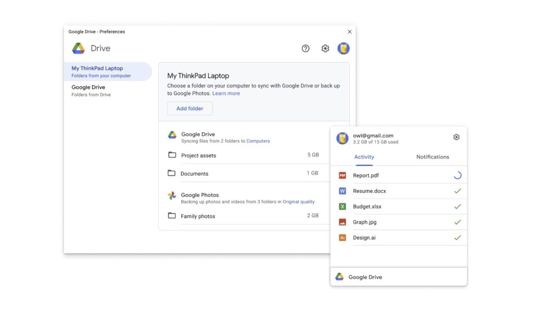Screen dimensions: 533x325
Task: Open settings gear in Preferences window
Action: [x=325, y=48]
